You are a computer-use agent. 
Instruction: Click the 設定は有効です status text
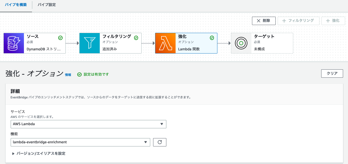[x=96, y=75]
